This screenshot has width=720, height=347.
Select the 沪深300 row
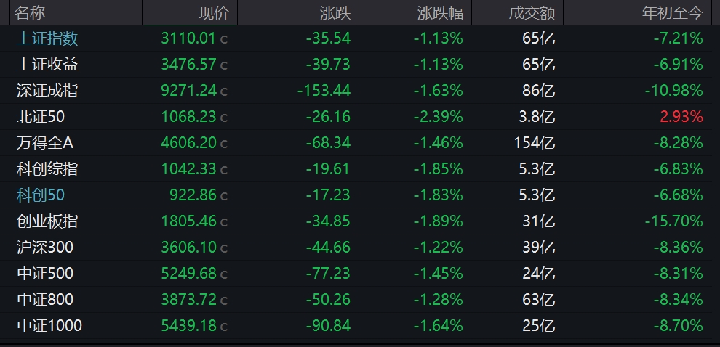[360, 248]
